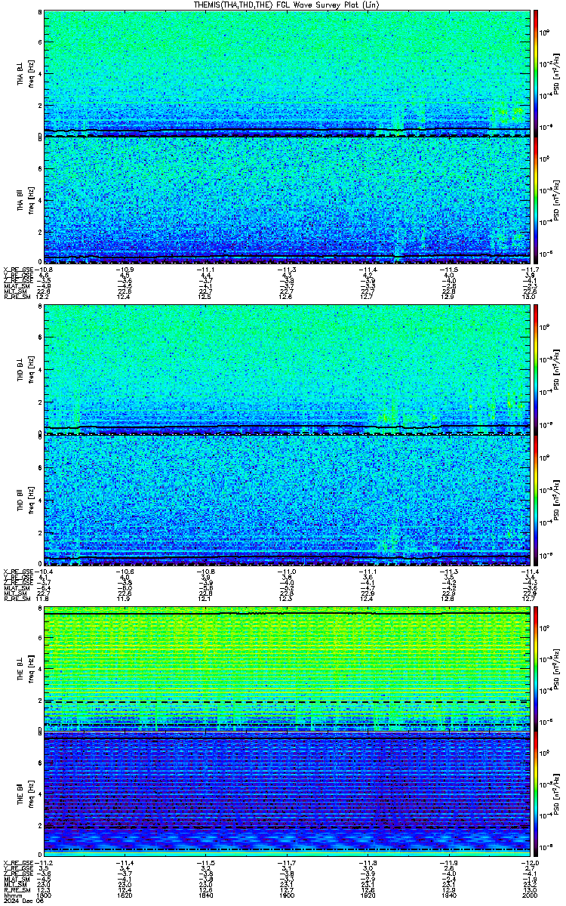Click the "THD B∥ freq [Hz]" axis label
This screenshot has width=566, height=906.
point(25,499)
